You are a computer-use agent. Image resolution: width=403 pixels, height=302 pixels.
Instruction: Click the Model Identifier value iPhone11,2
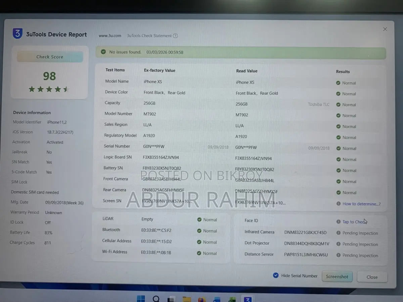[57, 122]
